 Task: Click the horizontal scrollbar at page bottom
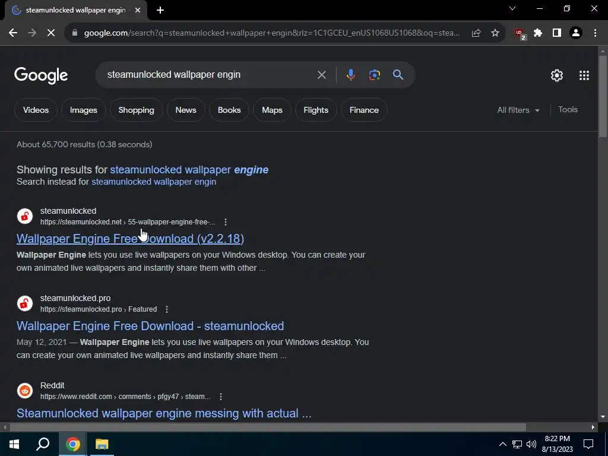point(268,427)
